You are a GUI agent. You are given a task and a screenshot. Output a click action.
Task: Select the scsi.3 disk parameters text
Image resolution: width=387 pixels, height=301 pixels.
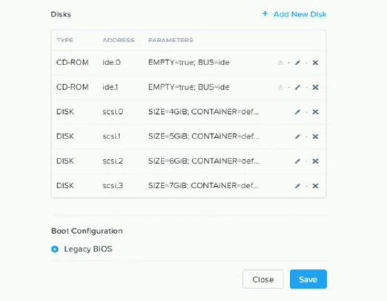pos(203,186)
